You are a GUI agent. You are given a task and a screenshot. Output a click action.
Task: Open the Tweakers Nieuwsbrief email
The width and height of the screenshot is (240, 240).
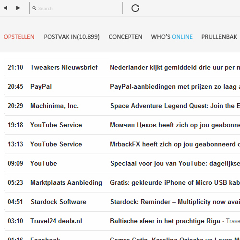tap(122, 67)
